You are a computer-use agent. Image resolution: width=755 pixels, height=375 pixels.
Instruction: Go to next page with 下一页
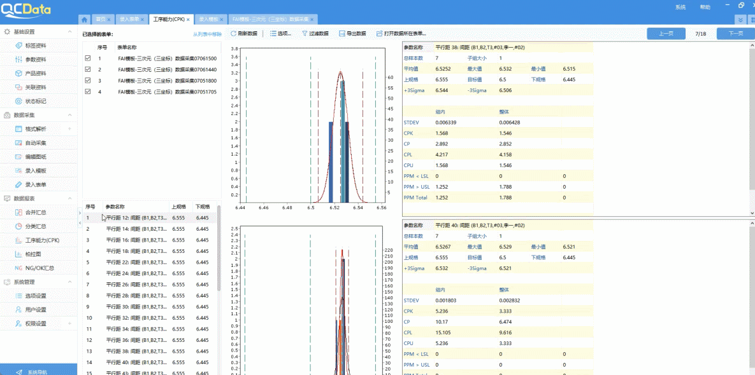735,34
